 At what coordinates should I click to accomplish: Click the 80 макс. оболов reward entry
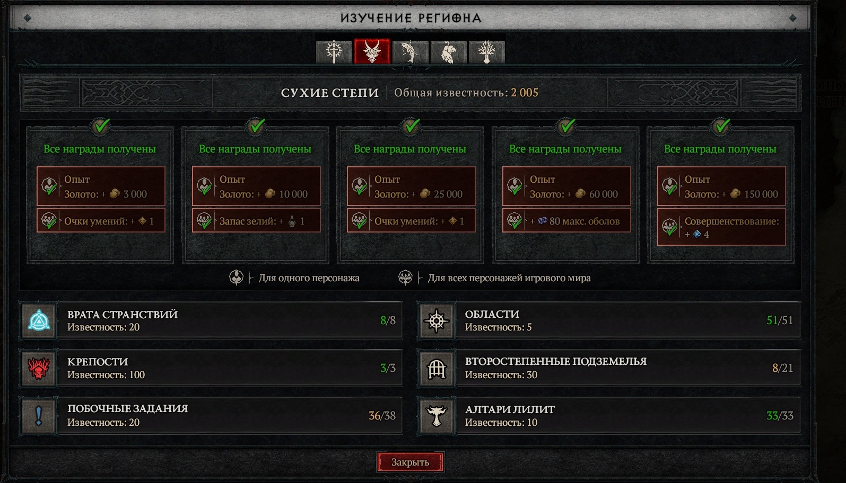pos(566,221)
